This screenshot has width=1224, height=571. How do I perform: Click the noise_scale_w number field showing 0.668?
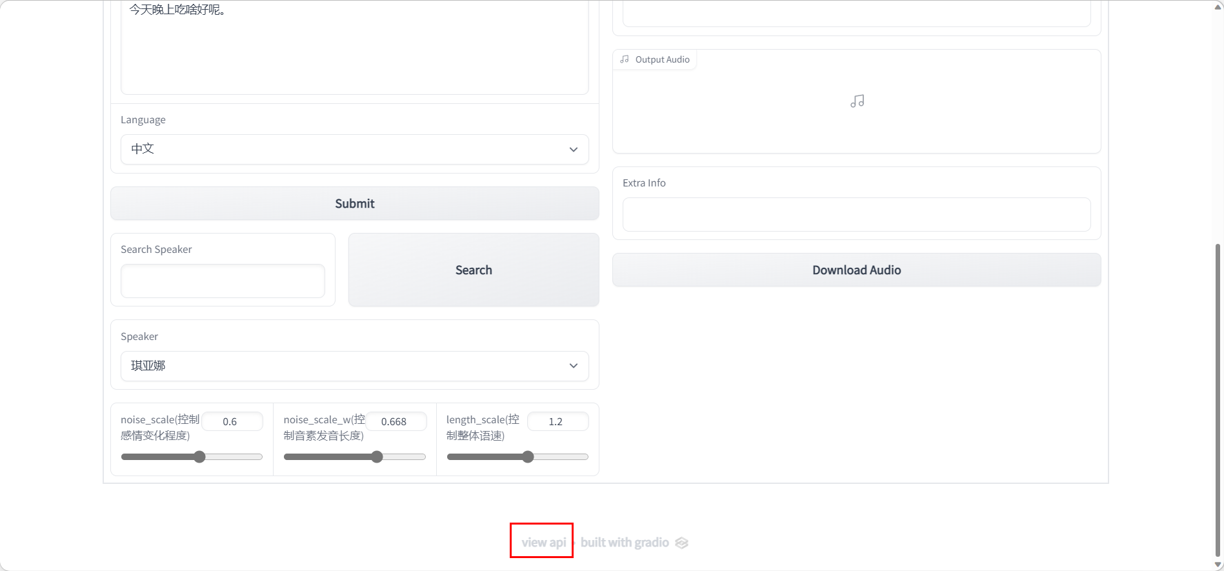[x=395, y=421]
